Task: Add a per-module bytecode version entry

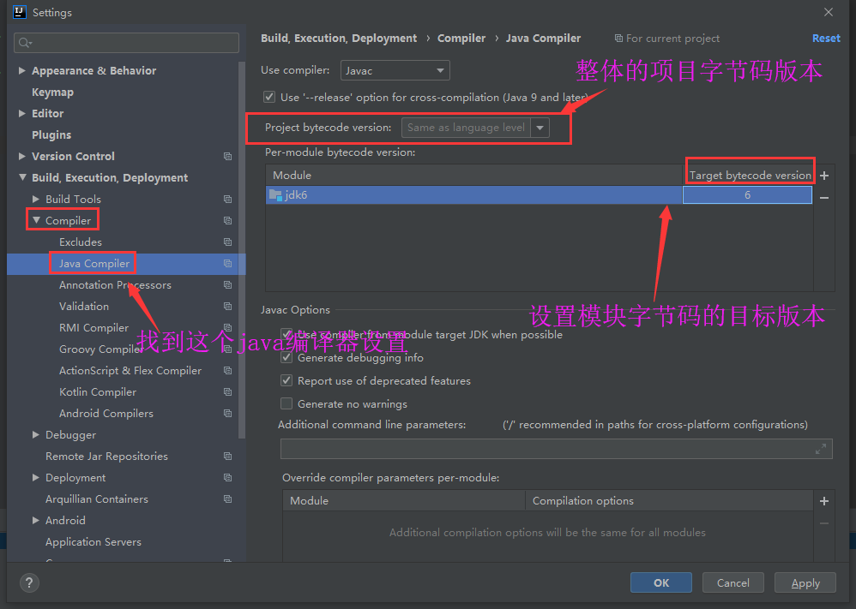Action: (x=823, y=175)
